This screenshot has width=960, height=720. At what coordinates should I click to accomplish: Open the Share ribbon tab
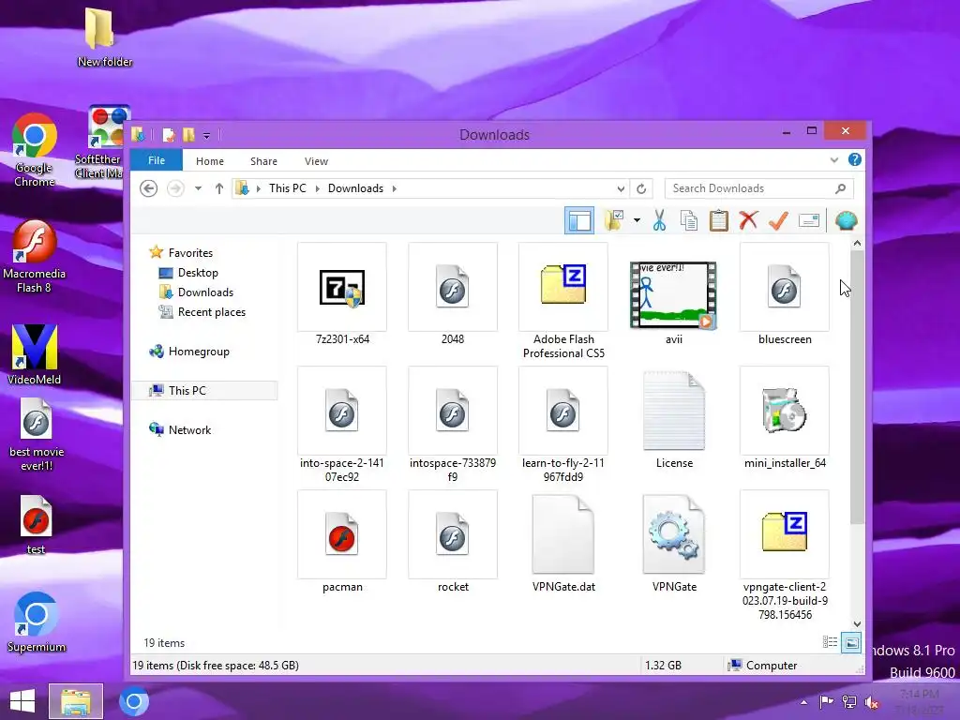(x=263, y=161)
